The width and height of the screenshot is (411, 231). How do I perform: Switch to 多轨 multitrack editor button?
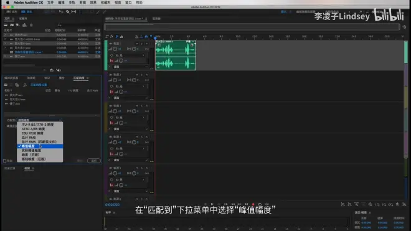[27, 12]
